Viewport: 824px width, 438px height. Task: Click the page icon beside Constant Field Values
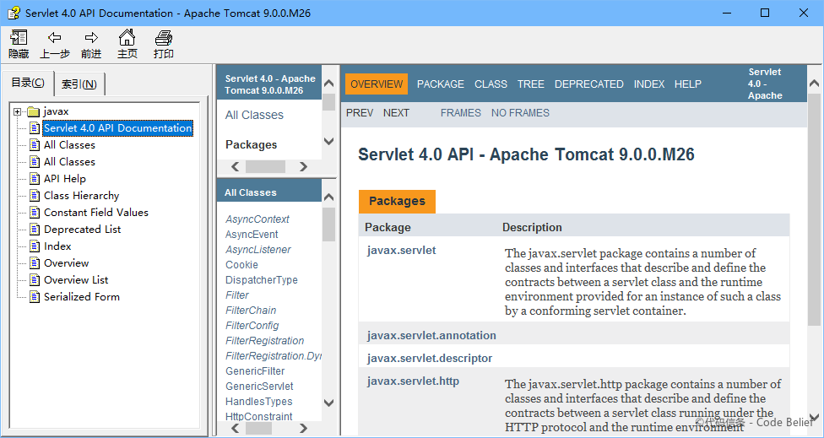(35, 212)
